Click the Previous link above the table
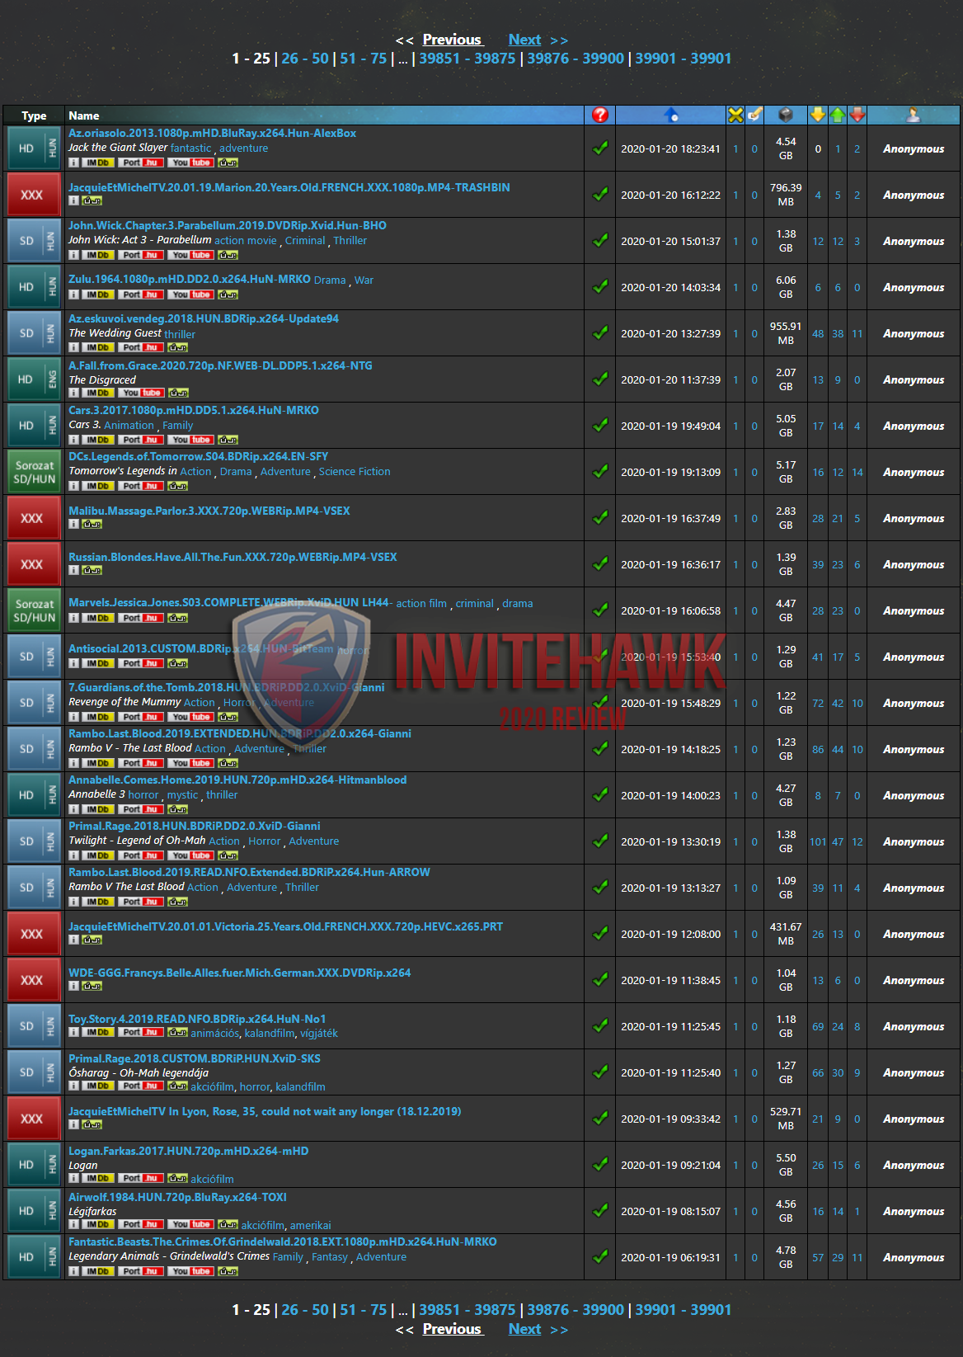This screenshot has height=1357, width=963. pyautogui.click(x=452, y=40)
